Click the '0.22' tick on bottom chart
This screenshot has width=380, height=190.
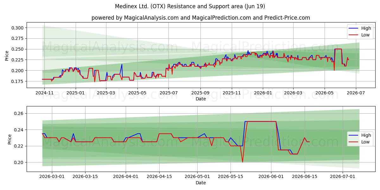click(19, 146)
